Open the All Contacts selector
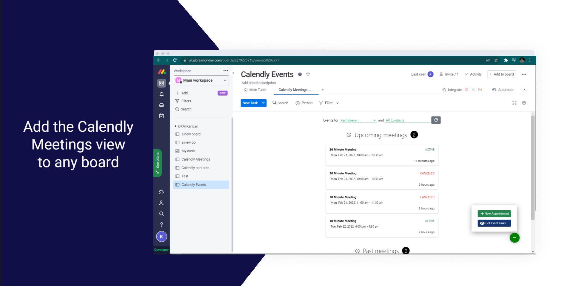 (x=407, y=120)
